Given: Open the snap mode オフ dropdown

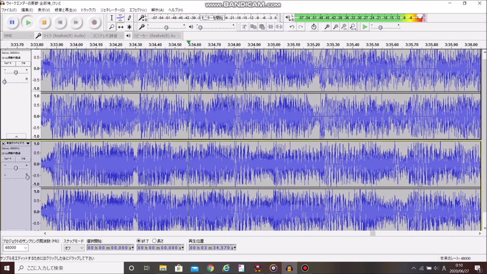Looking at the screenshot, I should tap(74, 248).
